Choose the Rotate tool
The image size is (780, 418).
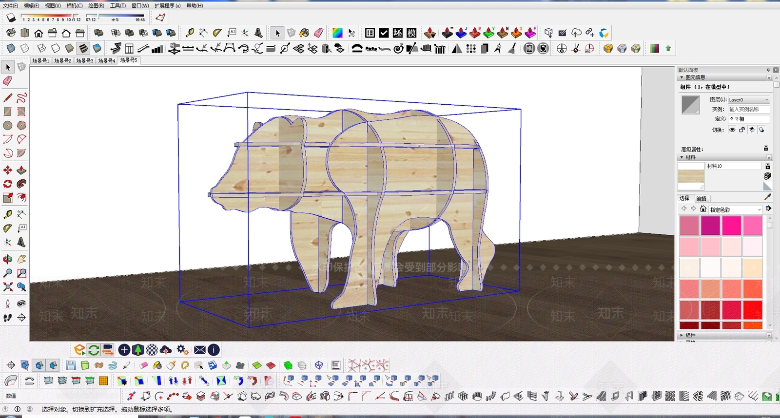(8, 184)
